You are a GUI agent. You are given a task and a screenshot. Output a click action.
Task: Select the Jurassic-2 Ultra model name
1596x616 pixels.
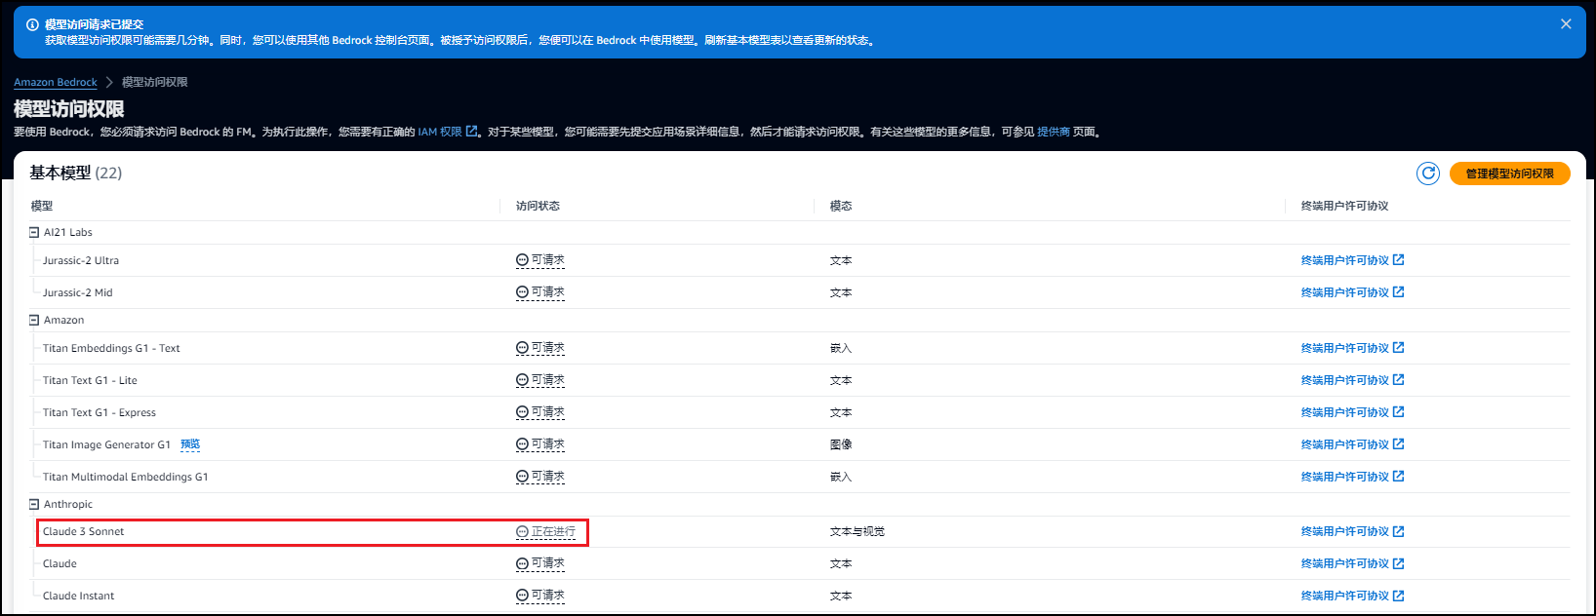81,260
